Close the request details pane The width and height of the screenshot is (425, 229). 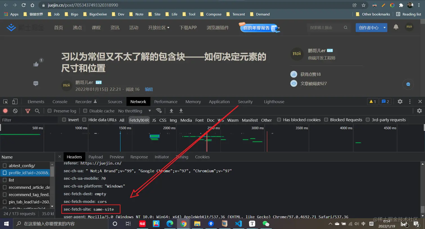60,157
